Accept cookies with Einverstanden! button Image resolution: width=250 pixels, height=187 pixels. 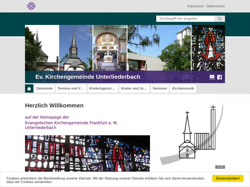[228, 178]
